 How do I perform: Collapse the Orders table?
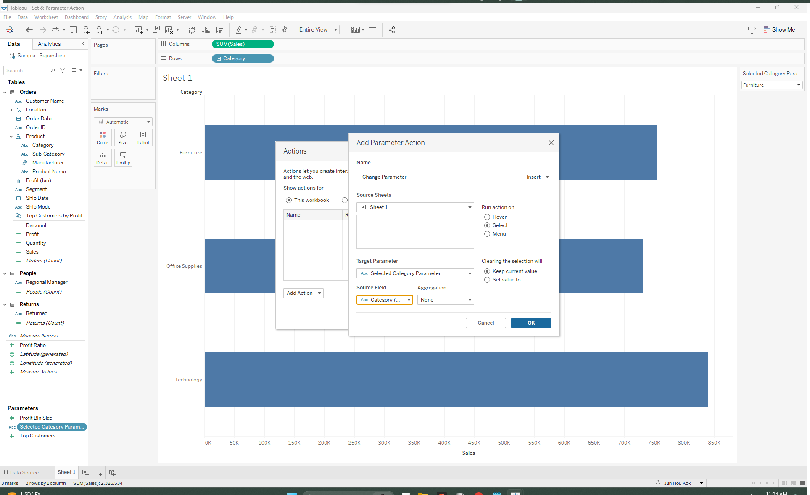pyautogui.click(x=5, y=92)
